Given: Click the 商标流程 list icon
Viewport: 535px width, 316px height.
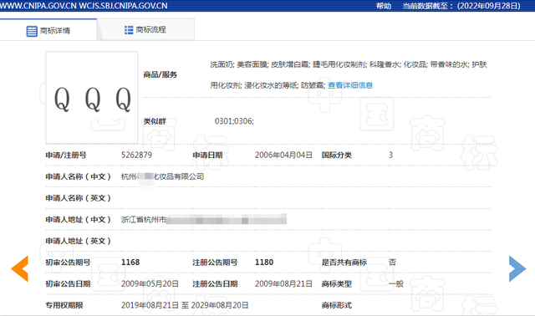Looking at the screenshot, I should pos(129,30).
